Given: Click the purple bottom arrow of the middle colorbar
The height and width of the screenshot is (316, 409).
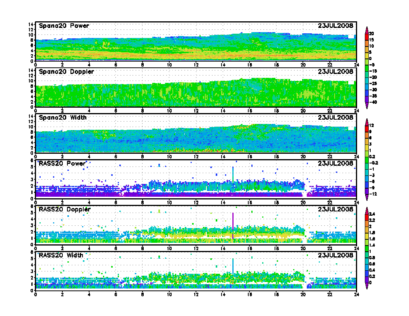Looking at the screenshot, I should tap(367, 197).
